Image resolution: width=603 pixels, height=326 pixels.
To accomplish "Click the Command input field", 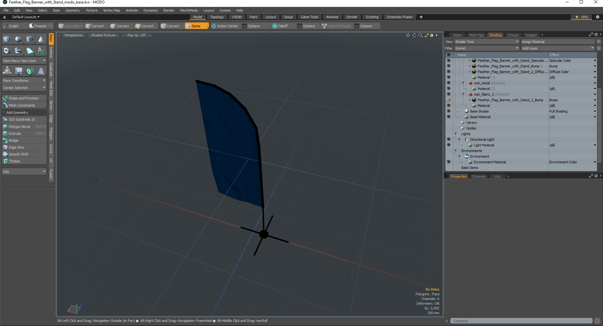I will (x=521, y=321).
